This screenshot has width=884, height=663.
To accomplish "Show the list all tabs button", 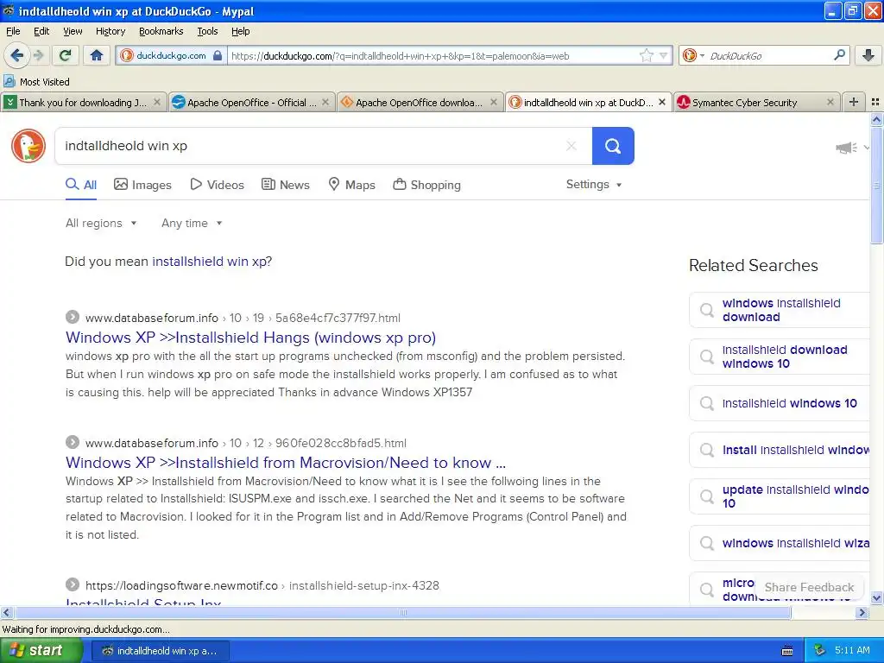I will [x=875, y=102].
